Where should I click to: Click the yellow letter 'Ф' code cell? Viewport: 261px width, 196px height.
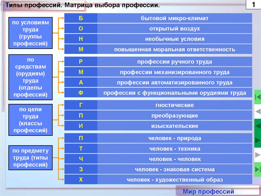click(x=81, y=93)
